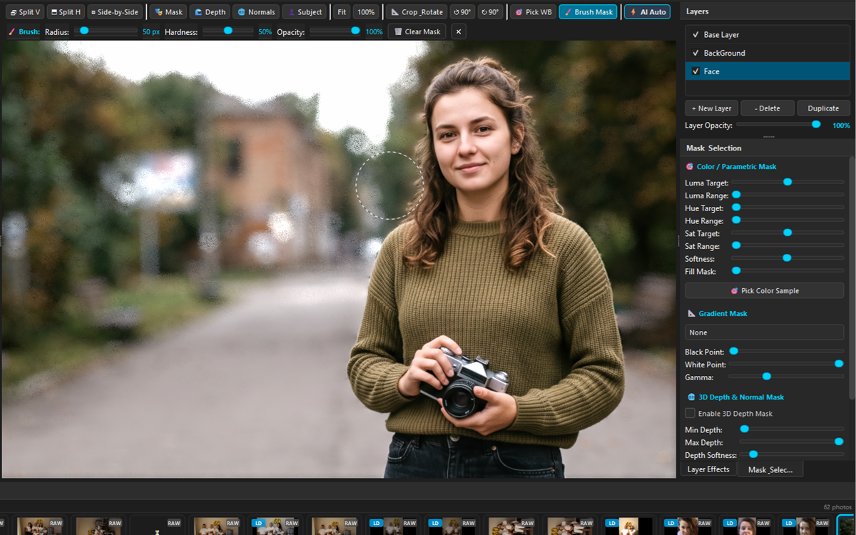Open the Crop_Rotate tool

[417, 12]
